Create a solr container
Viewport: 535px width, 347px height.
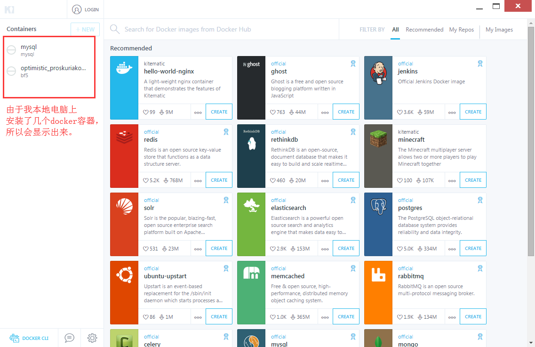[x=219, y=248]
